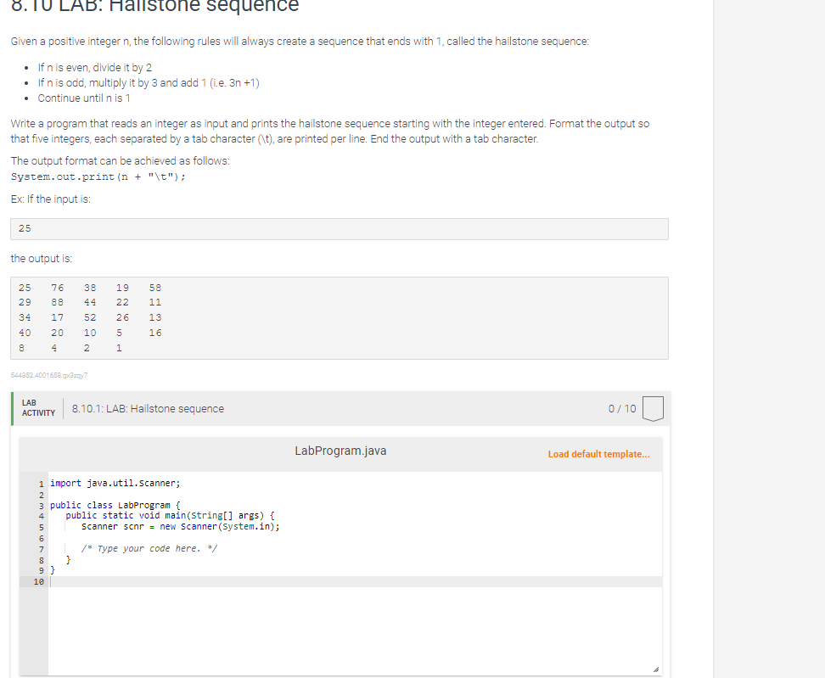Viewport: 825px width, 678px height.
Task: Click the completion shield icon next to 0/10
Action: tap(652, 408)
